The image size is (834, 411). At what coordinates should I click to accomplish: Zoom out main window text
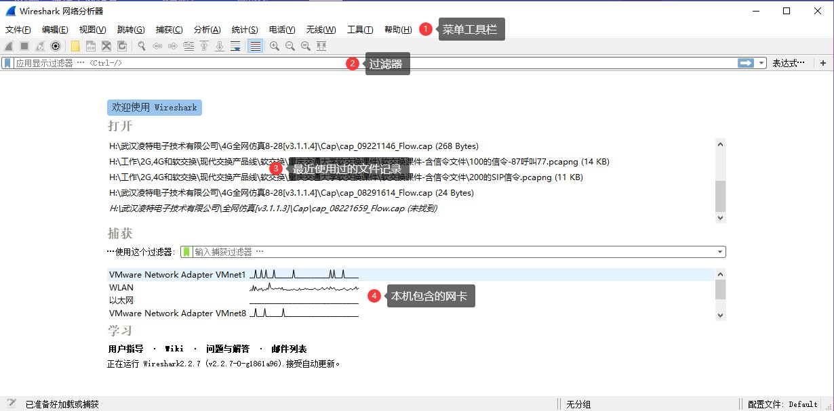(x=290, y=46)
